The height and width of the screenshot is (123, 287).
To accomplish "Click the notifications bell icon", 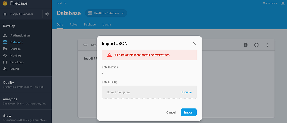I will [x=283, y=3].
